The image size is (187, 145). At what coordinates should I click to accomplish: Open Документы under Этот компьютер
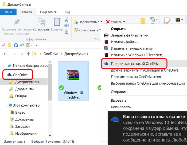(22, 119)
